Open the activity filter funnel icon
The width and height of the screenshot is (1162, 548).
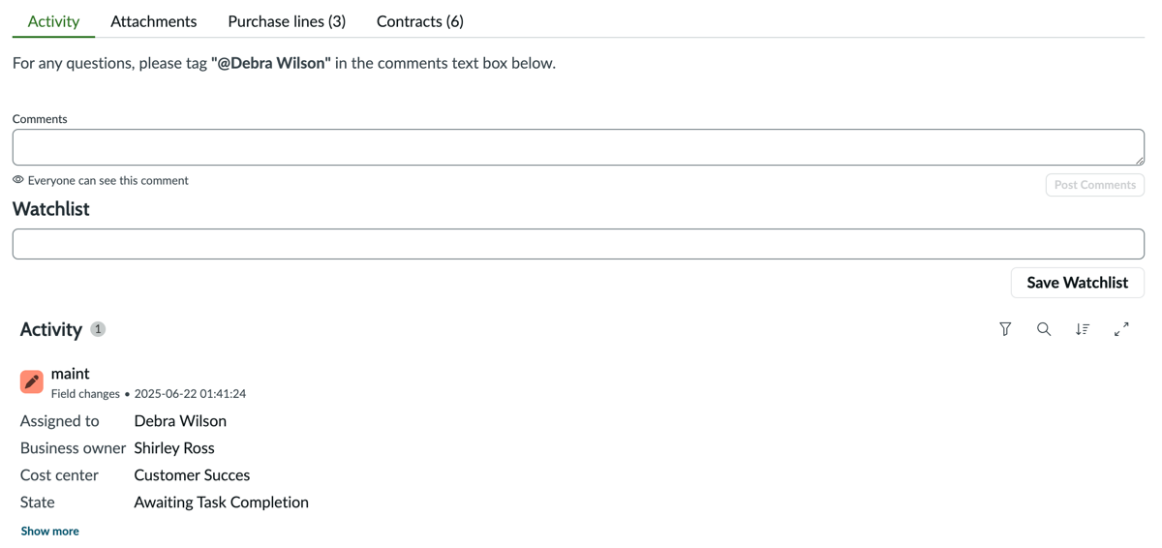click(x=1005, y=329)
